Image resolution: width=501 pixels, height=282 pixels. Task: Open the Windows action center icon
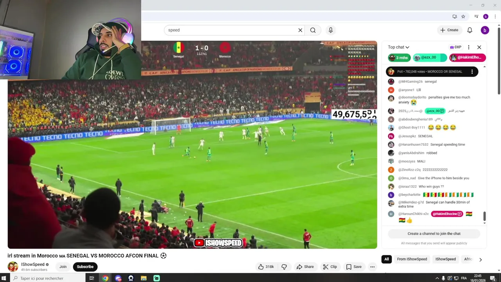493,278
